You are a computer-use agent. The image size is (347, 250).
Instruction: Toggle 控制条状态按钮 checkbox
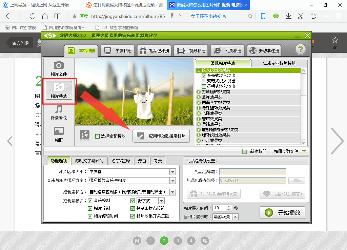[x=133, y=208]
